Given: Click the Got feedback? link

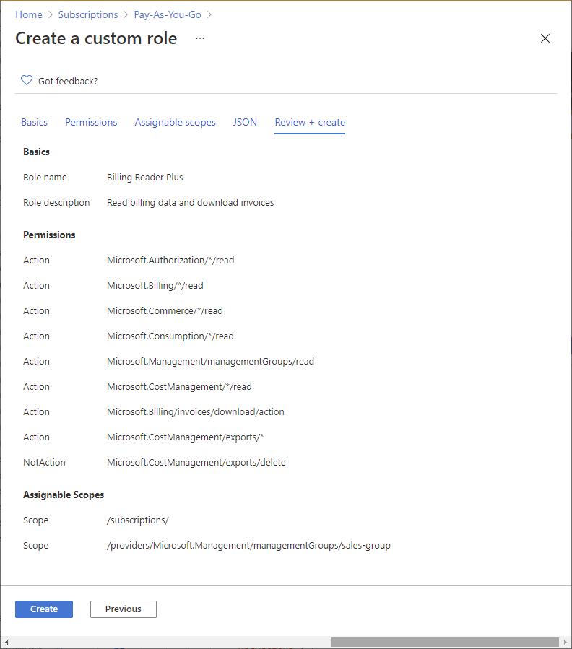Looking at the screenshot, I should (68, 81).
